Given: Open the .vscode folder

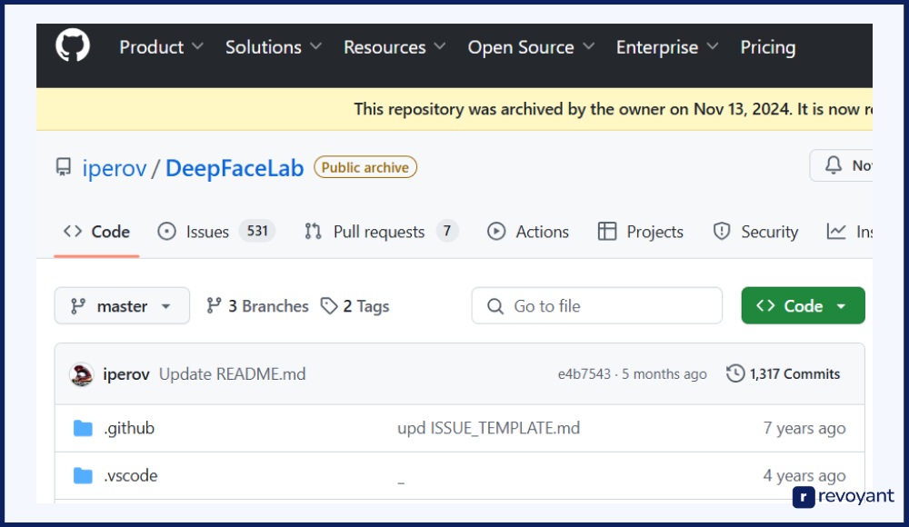Looking at the screenshot, I should pyautogui.click(x=130, y=475).
